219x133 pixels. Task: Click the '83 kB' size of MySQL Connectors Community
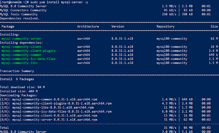(188, 10)
